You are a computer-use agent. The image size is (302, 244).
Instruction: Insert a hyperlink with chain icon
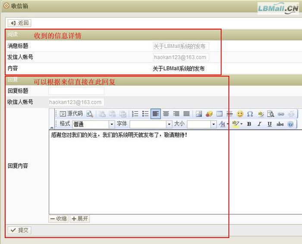[x=281, y=114]
